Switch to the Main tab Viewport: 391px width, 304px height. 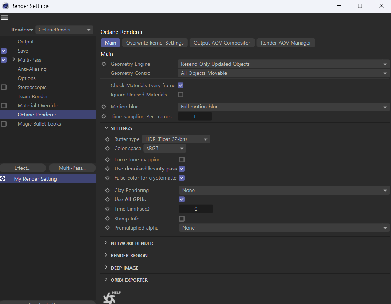point(111,43)
